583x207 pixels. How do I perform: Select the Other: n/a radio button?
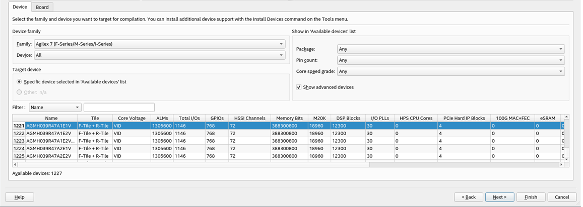click(20, 92)
